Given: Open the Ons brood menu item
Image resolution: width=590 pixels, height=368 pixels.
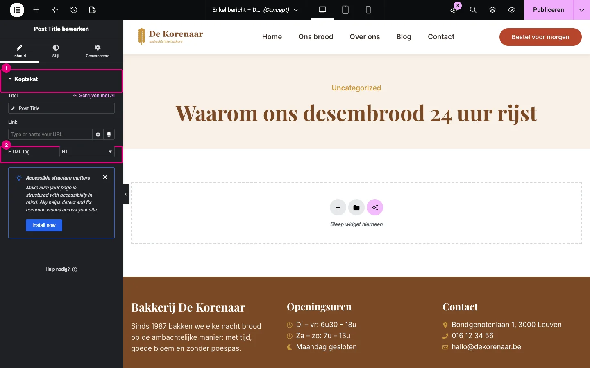Looking at the screenshot, I should pos(316,37).
